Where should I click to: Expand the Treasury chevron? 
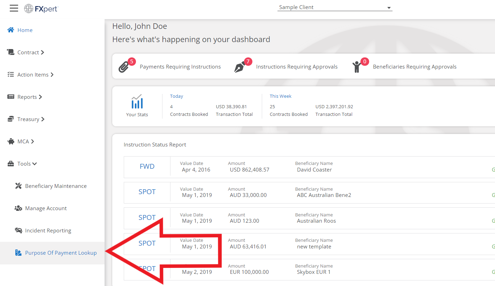click(x=43, y=119)
